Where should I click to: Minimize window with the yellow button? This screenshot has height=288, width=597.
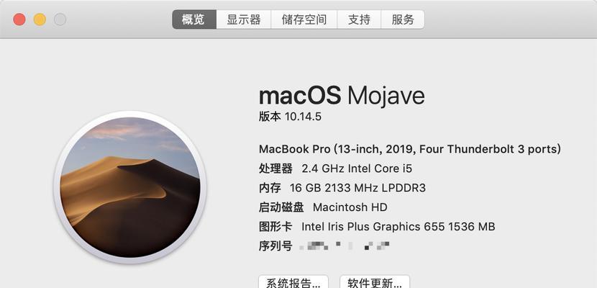40,19
